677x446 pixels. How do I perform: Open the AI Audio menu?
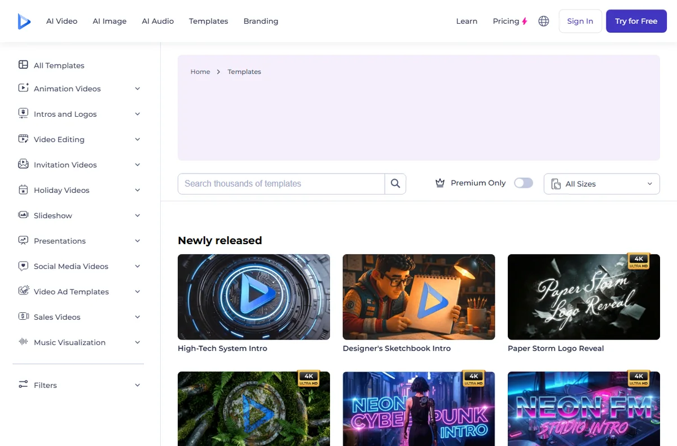point(158,21)
